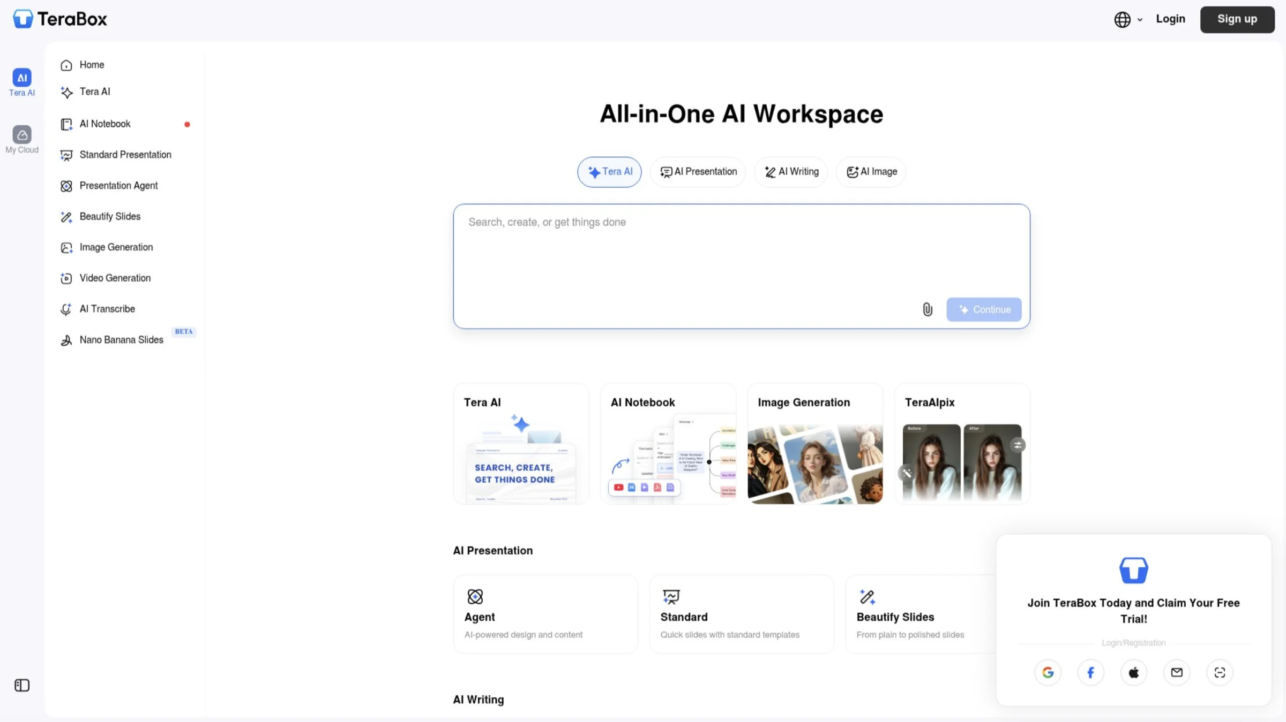Switch to the AI Image tab
Image resolution: width=1286 pixels, height=722 pixels.
[x=871, y=172]
